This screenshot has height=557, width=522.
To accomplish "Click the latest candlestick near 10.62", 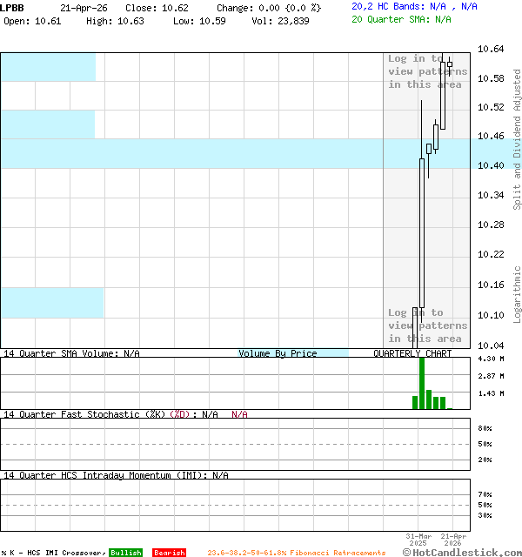I will click(450, 64).
